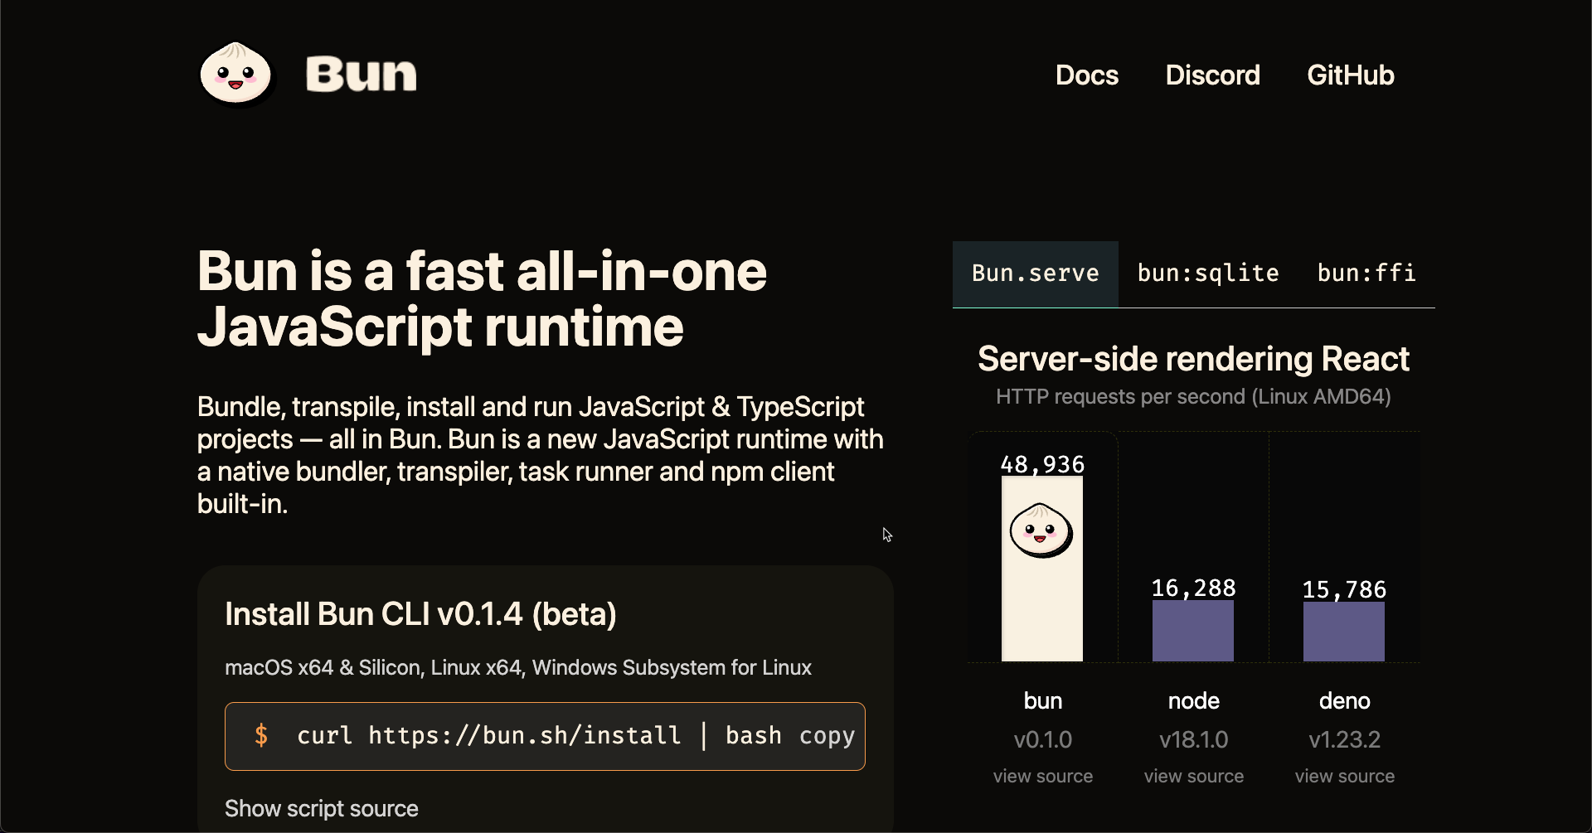Screen dimensions: 1592x833
Task: View source for deno benchmark
Action: [x=1345, y=777]
